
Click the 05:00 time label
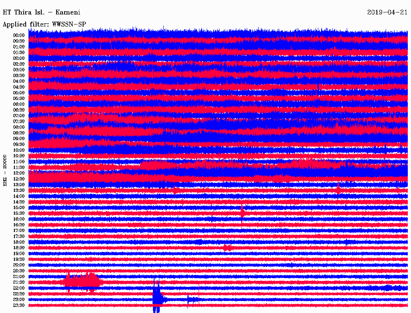19,93
